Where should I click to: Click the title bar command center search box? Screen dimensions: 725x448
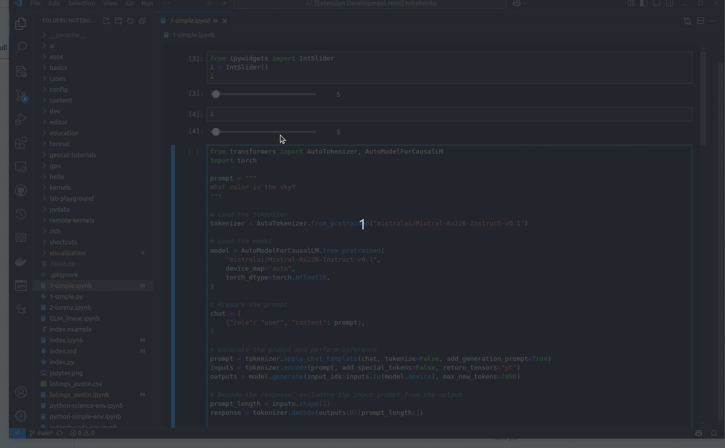click(x=370, y=3)
